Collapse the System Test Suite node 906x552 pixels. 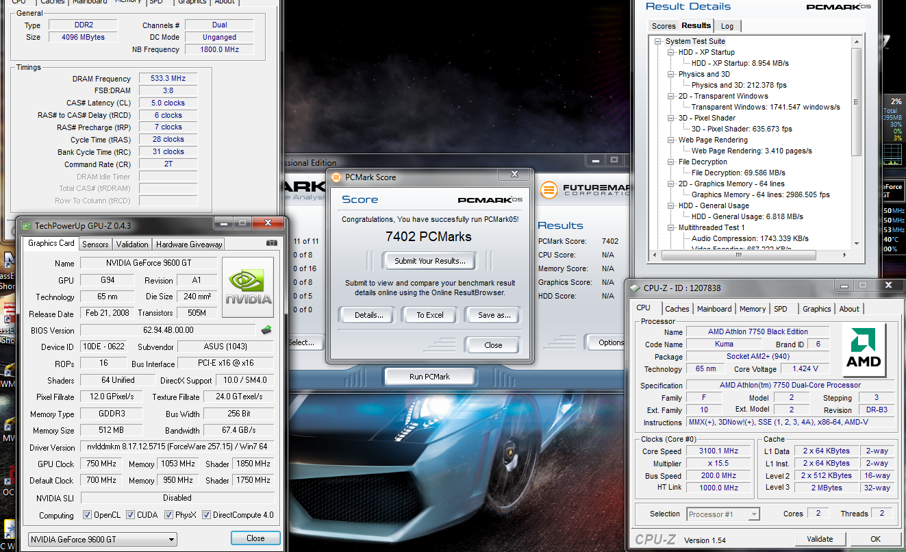(x=658, y=41)
